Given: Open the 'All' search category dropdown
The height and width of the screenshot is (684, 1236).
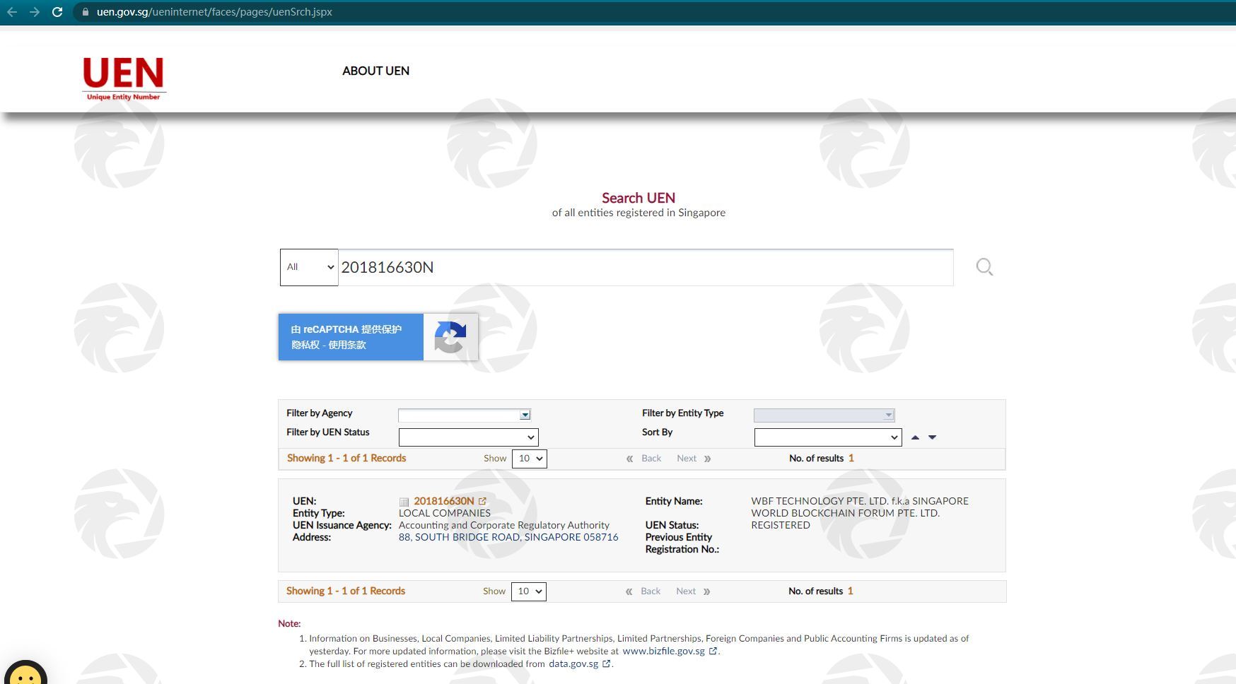Looking at the screenshot, I should point(309,267).
